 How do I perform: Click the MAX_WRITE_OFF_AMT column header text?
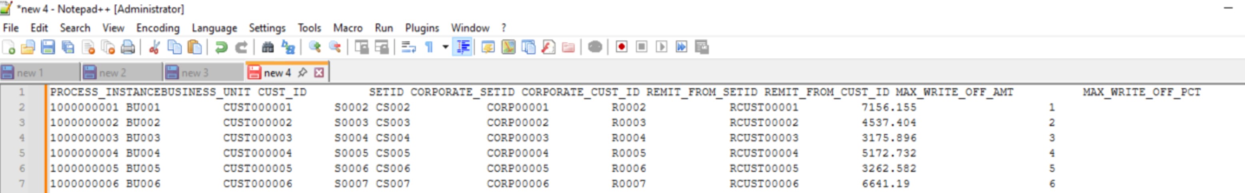955,92
